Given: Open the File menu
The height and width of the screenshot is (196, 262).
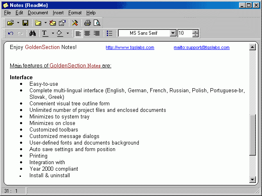Looking at the screenshot, I should pos(7,13).
